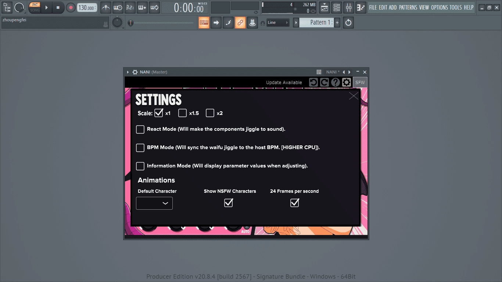Screen dimensions: 502x282
Task: Toggle auto-scroll arrow icon
Action: click(x=216, y=22)
